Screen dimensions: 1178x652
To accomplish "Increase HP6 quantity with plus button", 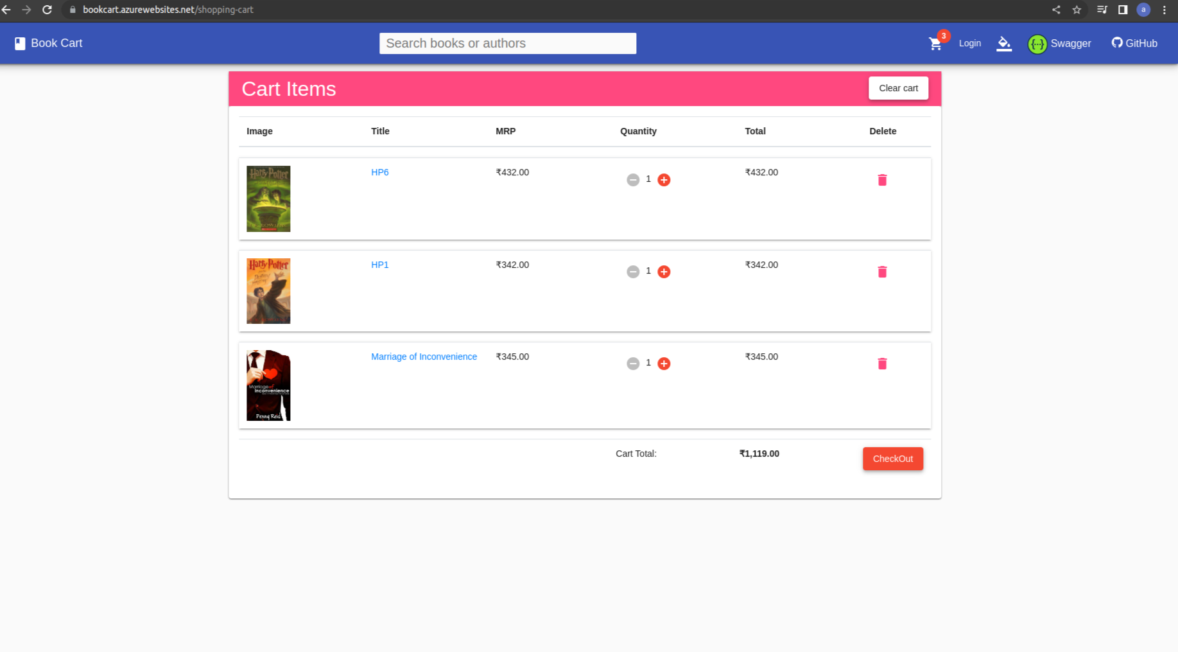I will coord(664,180).
